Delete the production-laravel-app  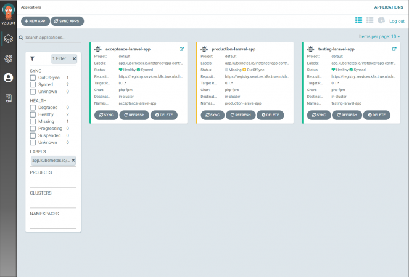coord(270,115)
